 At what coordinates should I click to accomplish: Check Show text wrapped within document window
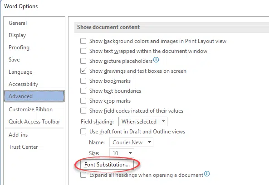pyautogui.click(x=83, y=51)
